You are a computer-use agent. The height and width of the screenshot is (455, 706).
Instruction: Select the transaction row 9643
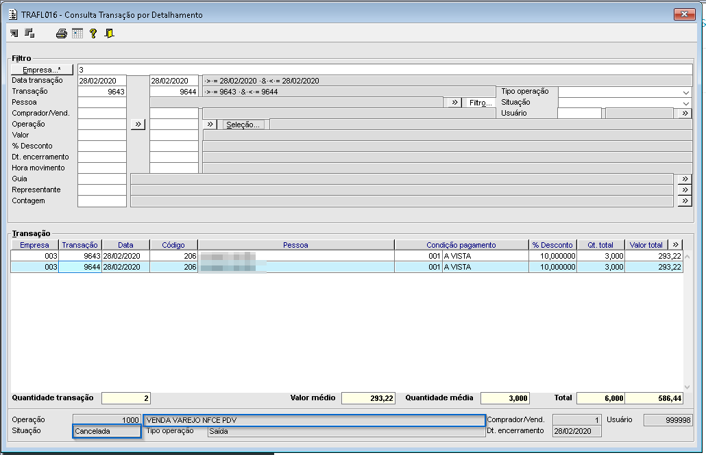(x=347, y=256)
